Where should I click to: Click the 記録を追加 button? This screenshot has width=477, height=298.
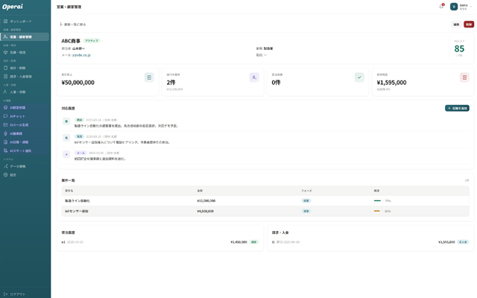(x=457, y=108)
